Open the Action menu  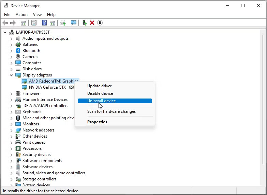coord(21,15)
